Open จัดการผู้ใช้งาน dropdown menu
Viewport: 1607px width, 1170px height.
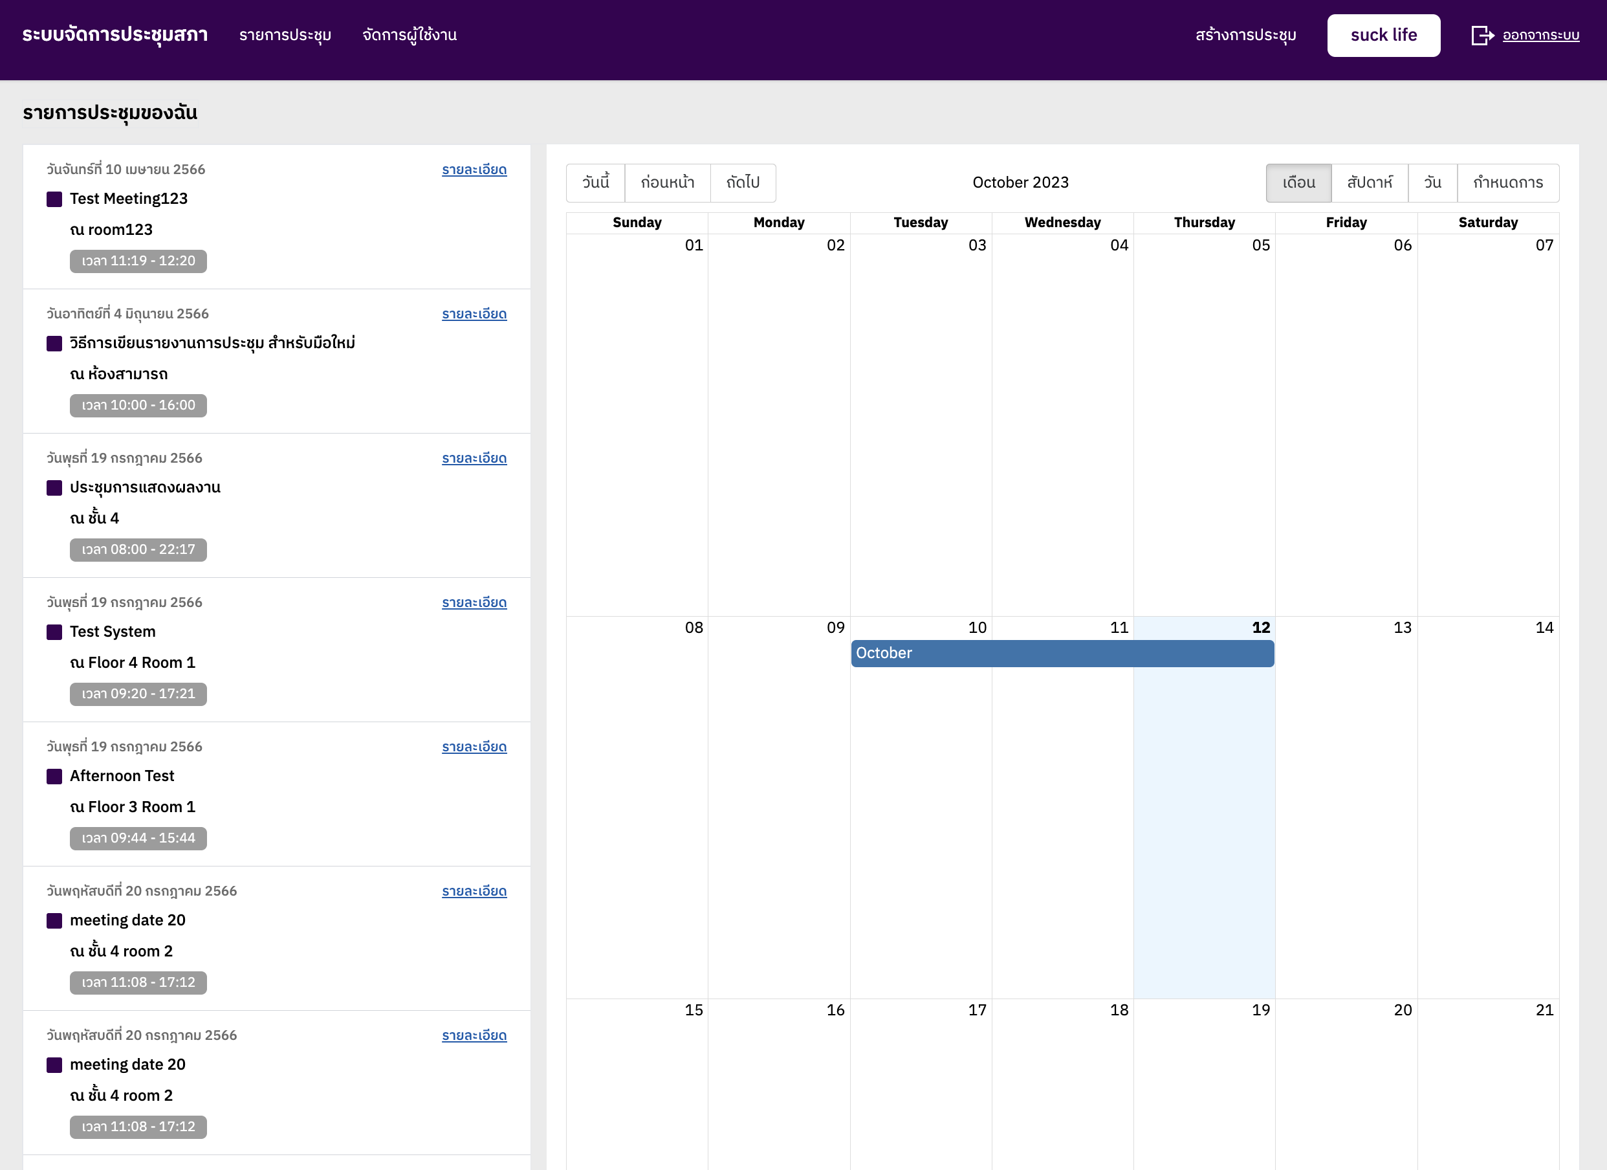(x=410, y=34)
